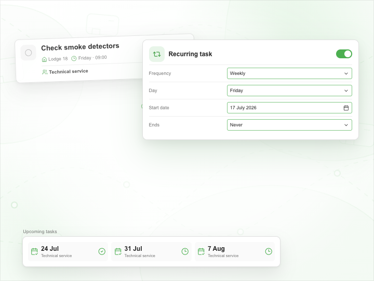Click the Frequency label
This screenshot has width=374, height=281.
(160, 73)
